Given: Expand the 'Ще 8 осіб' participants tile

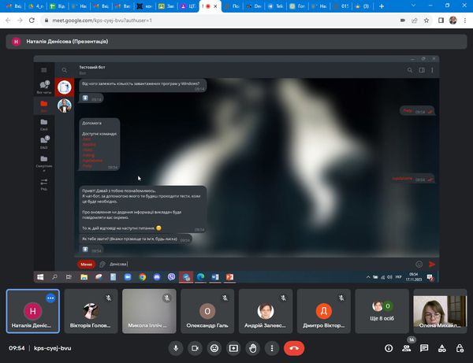Looking at the screenshot, I should point(383,311).
